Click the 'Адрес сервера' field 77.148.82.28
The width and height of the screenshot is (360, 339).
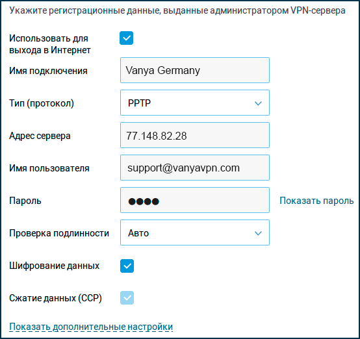tap(195, 135)
